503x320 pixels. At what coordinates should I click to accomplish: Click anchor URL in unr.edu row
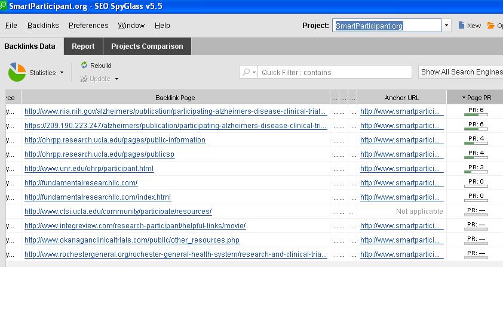[x=400, y=169]
